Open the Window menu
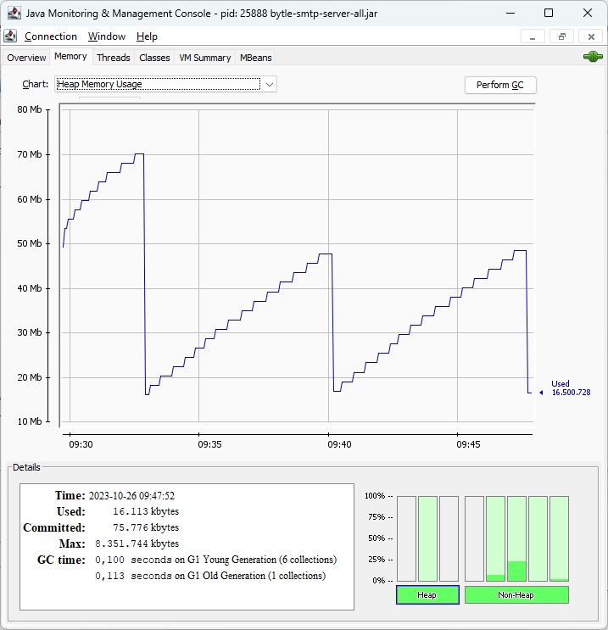Viewport: 608px width, 630px height. (x=107, y=36)
